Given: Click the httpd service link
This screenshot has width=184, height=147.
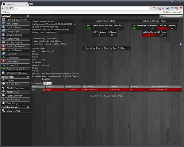Looking at the screenshot, I should 48,89.
